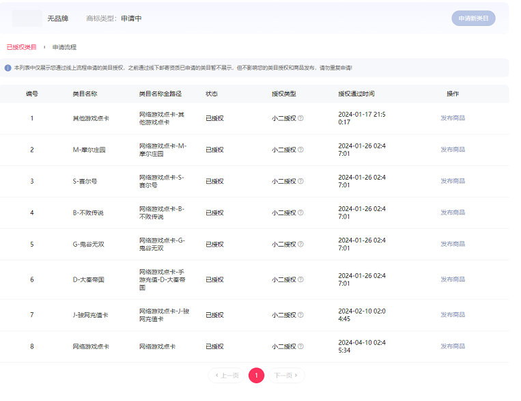Click help icon beside 小二授权 in row 5
The width and height of the screenshot is (521, 401).
pyautogui.click(x=300, y=244)
